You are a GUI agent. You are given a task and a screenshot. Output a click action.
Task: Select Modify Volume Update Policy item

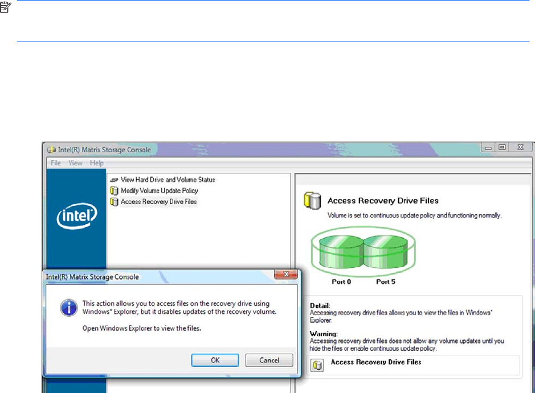click(x=160, y=191)
